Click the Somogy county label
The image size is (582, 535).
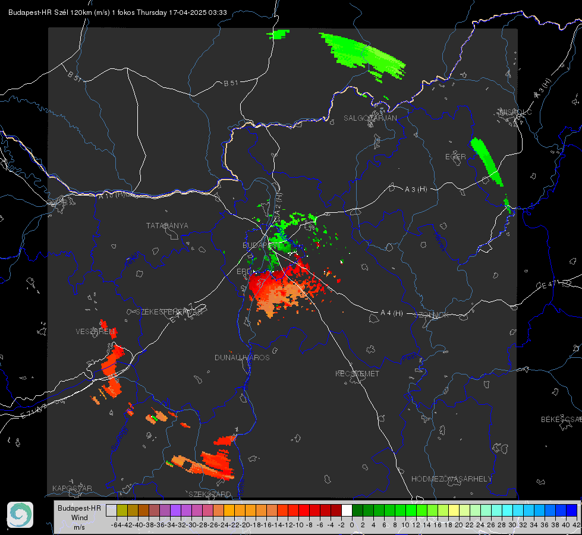119,439
